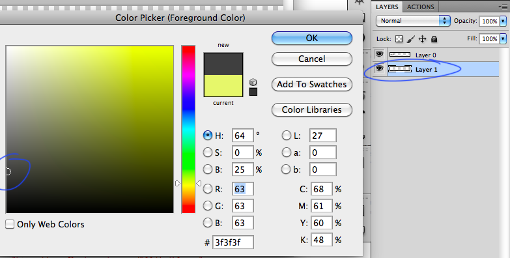Viewport: 510px width, 258px height.
Task: Click the Y yellow percentage field
Action: [x=321, y=223]
